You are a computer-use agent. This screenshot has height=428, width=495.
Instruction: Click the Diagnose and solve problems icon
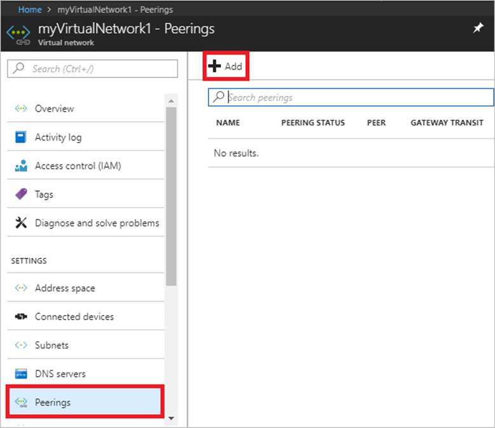[21, 223]
